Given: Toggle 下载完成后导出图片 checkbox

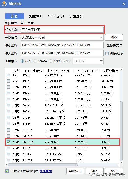Looking at the screenshot, I should coord(7,171).
